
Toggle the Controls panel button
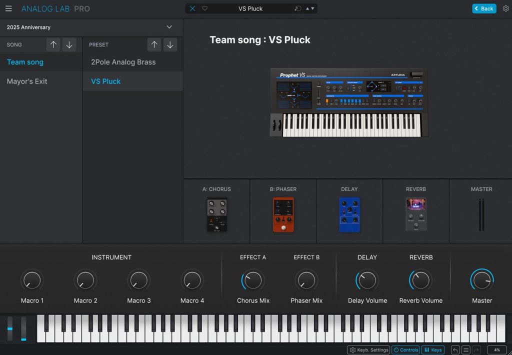405,350
